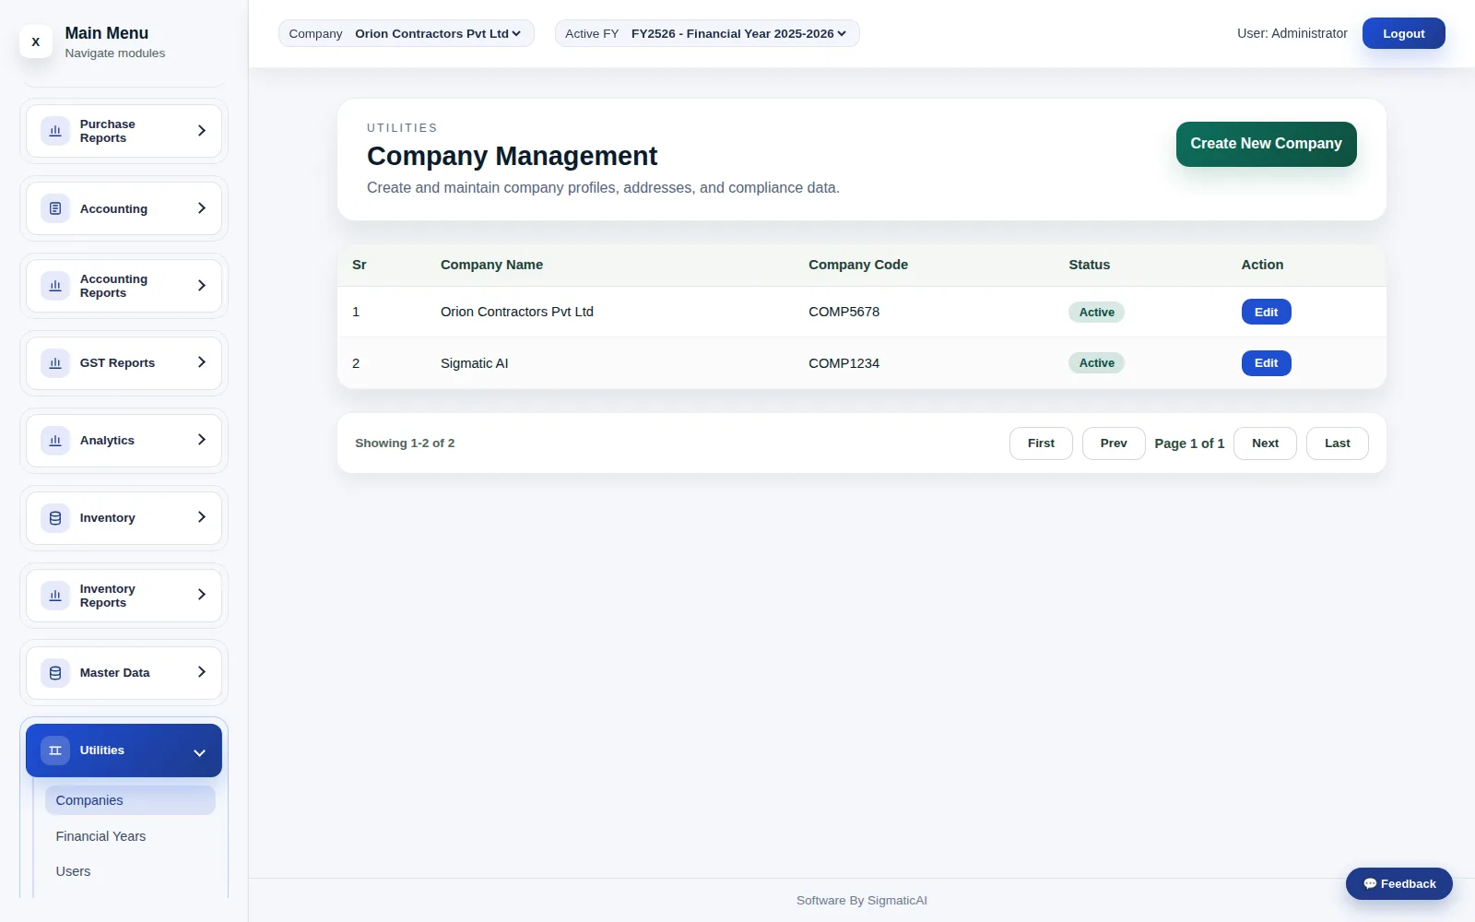Select the Sigmatic AI name cell
Viewport: 1475px width, 922px height.
pos(474,363)
